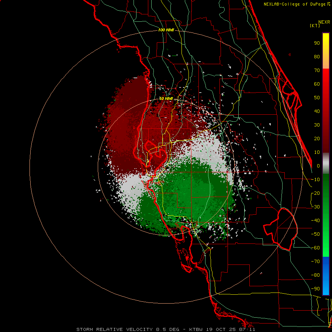Click the [KT] units label above color scale

pos(315,25)
